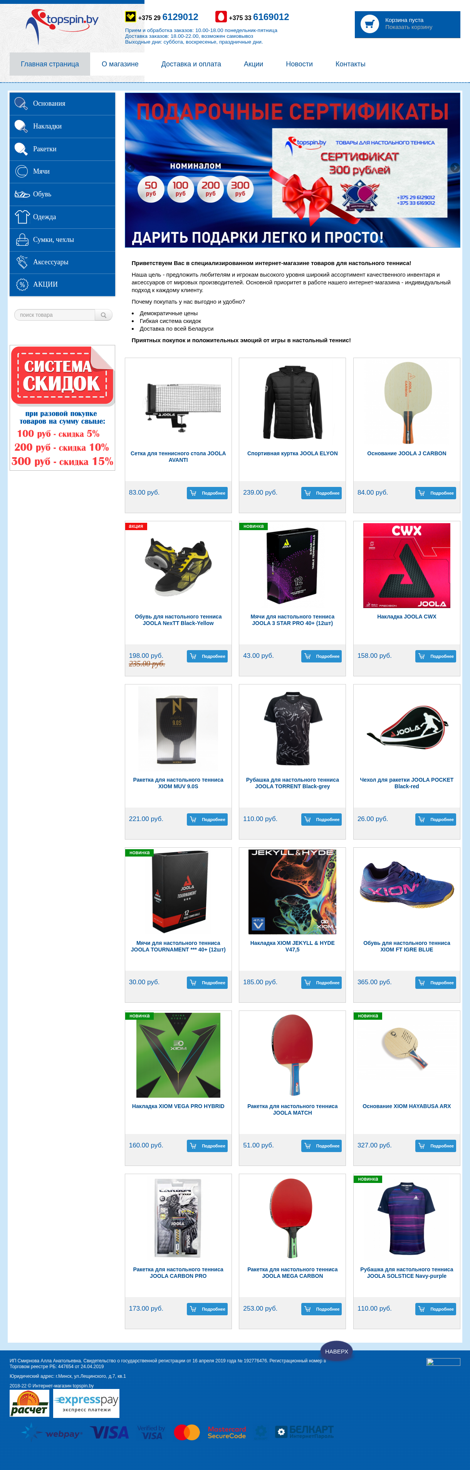Click the Показать корзину link
The width and height of the screenshot is (470, 1470).
point(408,27)
